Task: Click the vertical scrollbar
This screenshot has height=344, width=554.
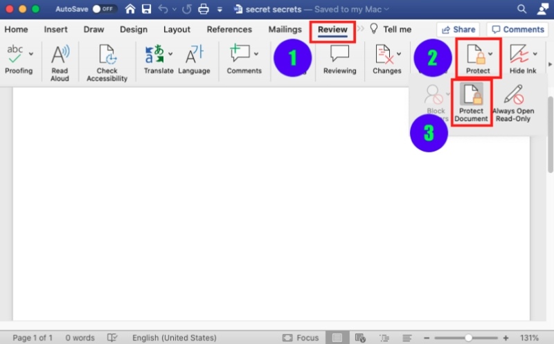Action: (550, 134)
